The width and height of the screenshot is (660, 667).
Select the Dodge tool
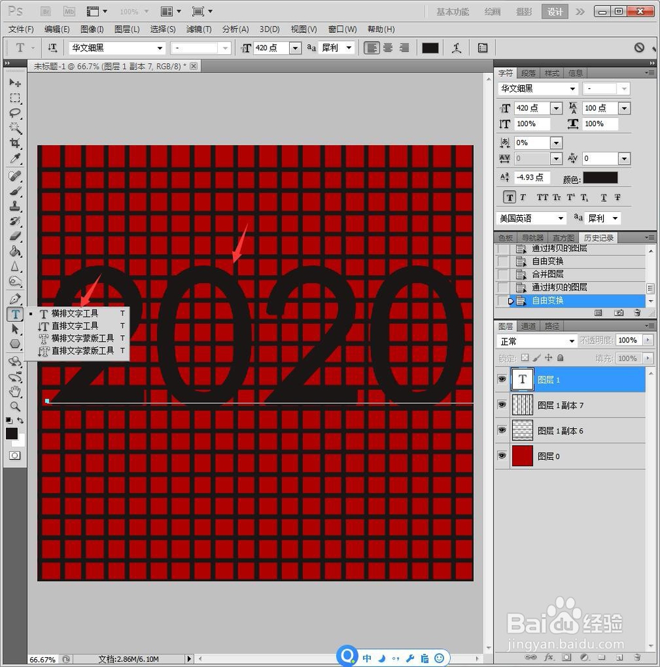[15, 282]
